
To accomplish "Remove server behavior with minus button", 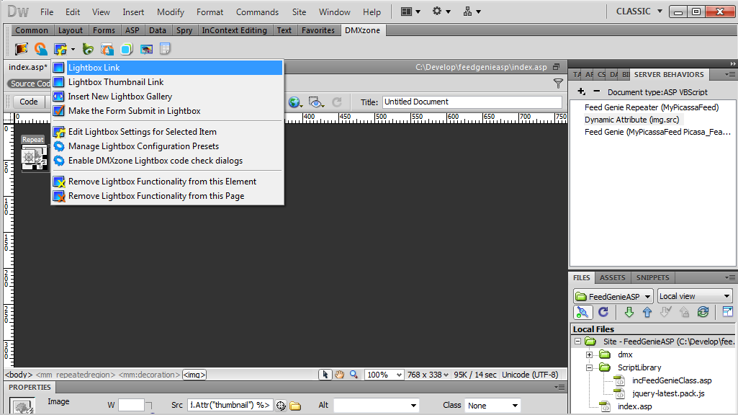I will point(597,92).
